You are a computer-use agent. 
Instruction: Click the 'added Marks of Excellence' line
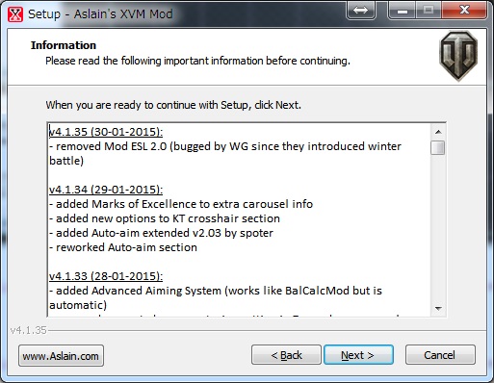pyautogui.click(x=181, y=204)
